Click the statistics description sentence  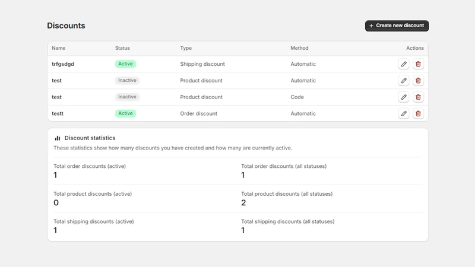coord(173,148)
